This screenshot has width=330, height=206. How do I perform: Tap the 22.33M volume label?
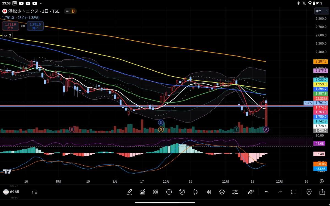[321, 98]
